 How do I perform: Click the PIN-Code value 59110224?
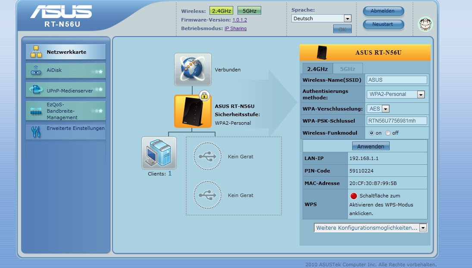tap(361, 171)
